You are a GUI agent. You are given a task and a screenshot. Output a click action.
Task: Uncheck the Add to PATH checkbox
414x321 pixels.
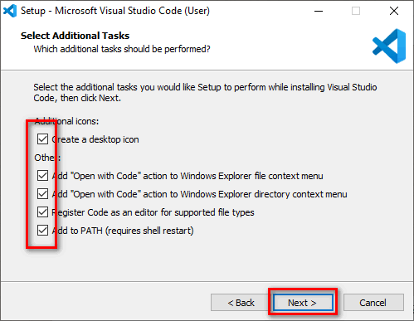click(x=42, y=231)
